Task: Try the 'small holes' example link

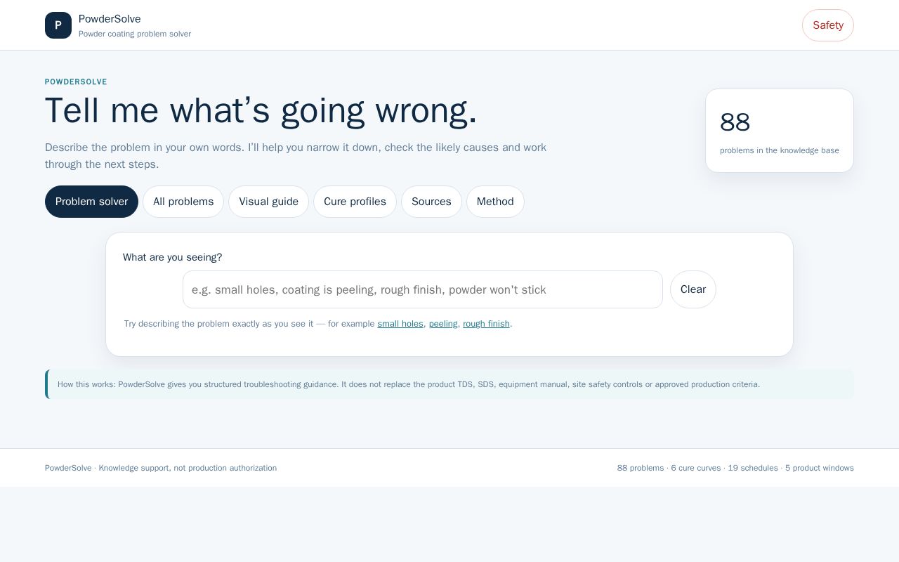Action: (400, 324)
